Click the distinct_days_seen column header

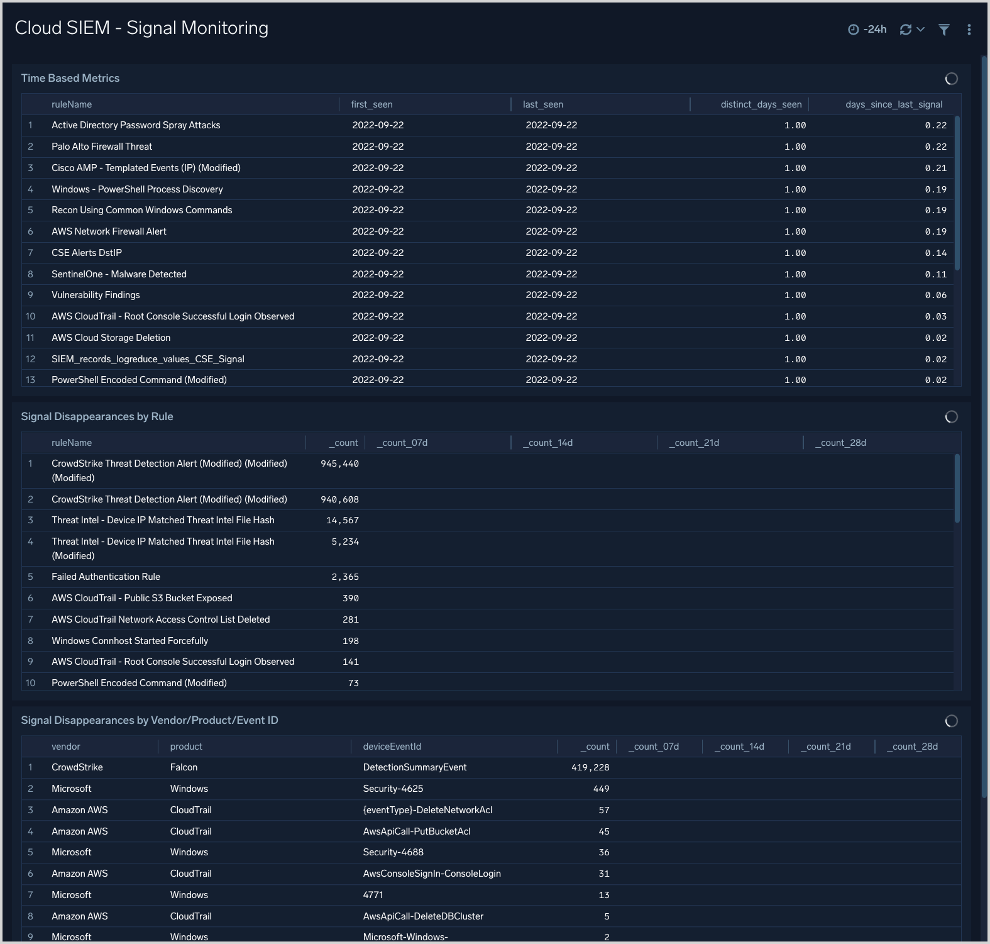click(761, 104)
